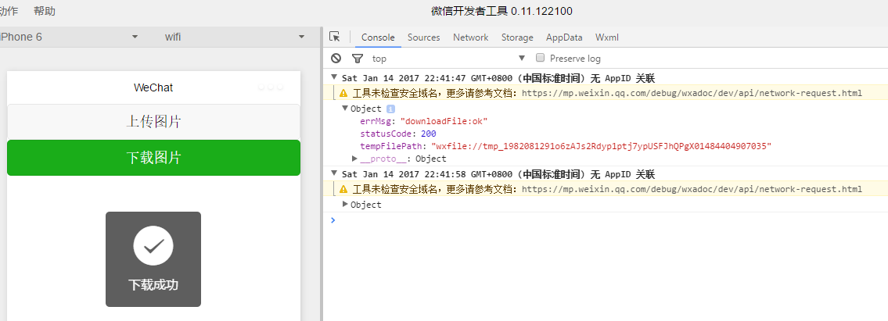Click the blue info badge beside Object
Viewport: 888px width, 321px height.
click(x=390, y=109)
